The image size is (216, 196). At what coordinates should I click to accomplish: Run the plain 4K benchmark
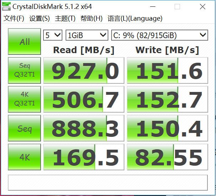click(x=25, y=157)
